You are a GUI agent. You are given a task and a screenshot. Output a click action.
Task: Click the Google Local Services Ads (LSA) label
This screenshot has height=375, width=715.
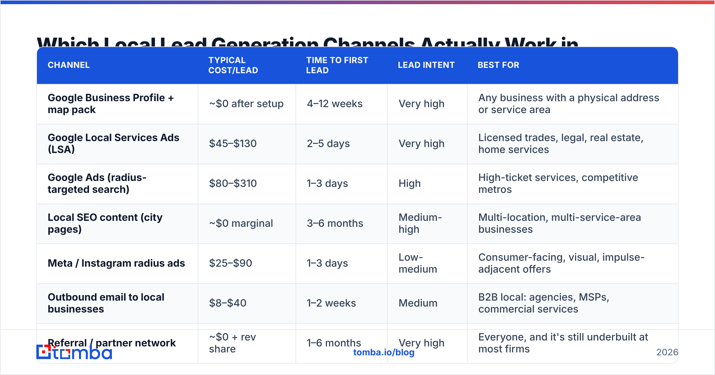114,143
